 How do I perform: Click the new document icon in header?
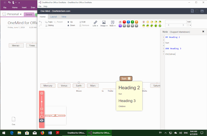tap(192, 11)
